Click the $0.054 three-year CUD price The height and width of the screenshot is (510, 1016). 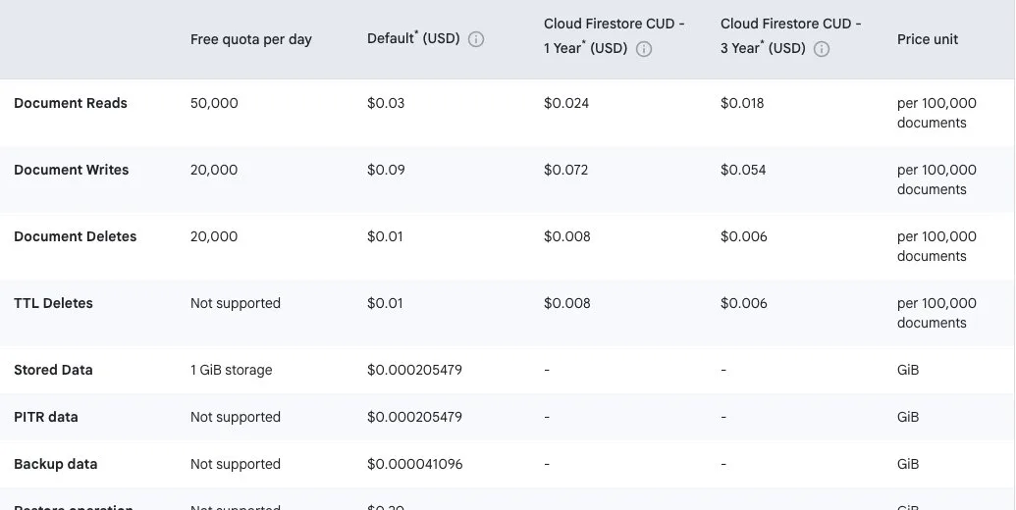coord(743,171)
